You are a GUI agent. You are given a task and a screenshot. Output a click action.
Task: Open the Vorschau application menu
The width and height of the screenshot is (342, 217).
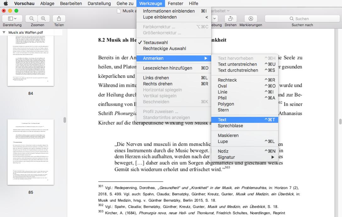pos(24,3)
